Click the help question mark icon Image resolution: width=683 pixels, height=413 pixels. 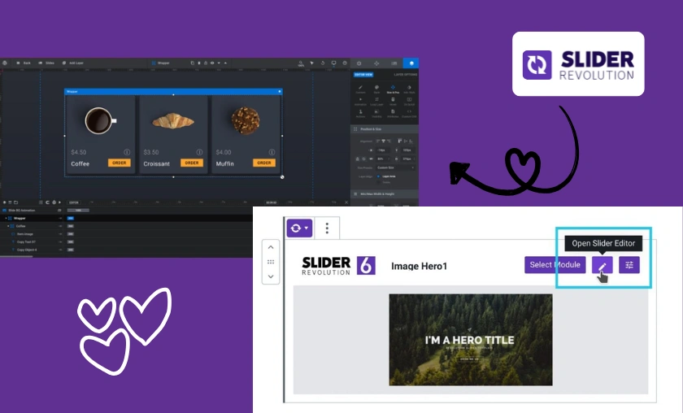345,63
